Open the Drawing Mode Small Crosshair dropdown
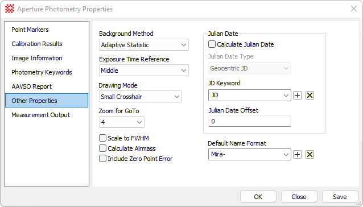363x207 pixels. pyautogui.click(x=141, y=97)
